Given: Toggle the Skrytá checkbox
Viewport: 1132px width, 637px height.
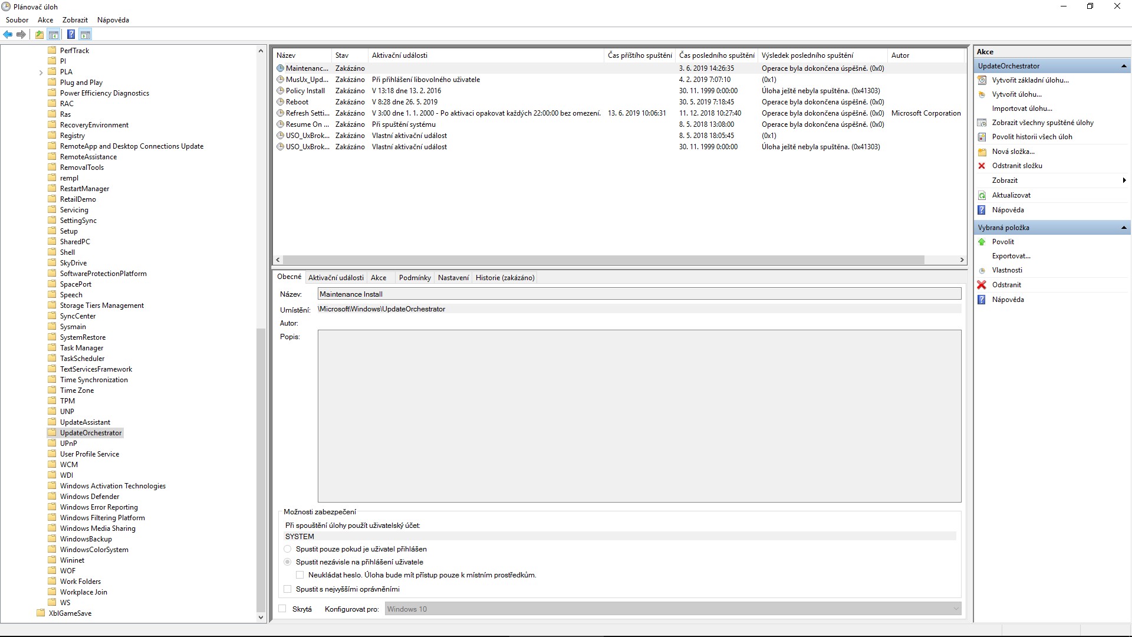Looking at the screenshot, I should point(282,609).
